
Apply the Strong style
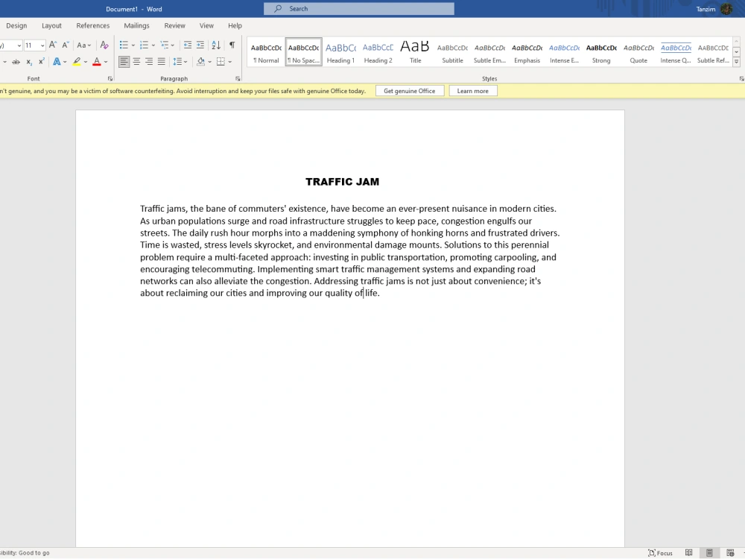pos(601,52)
